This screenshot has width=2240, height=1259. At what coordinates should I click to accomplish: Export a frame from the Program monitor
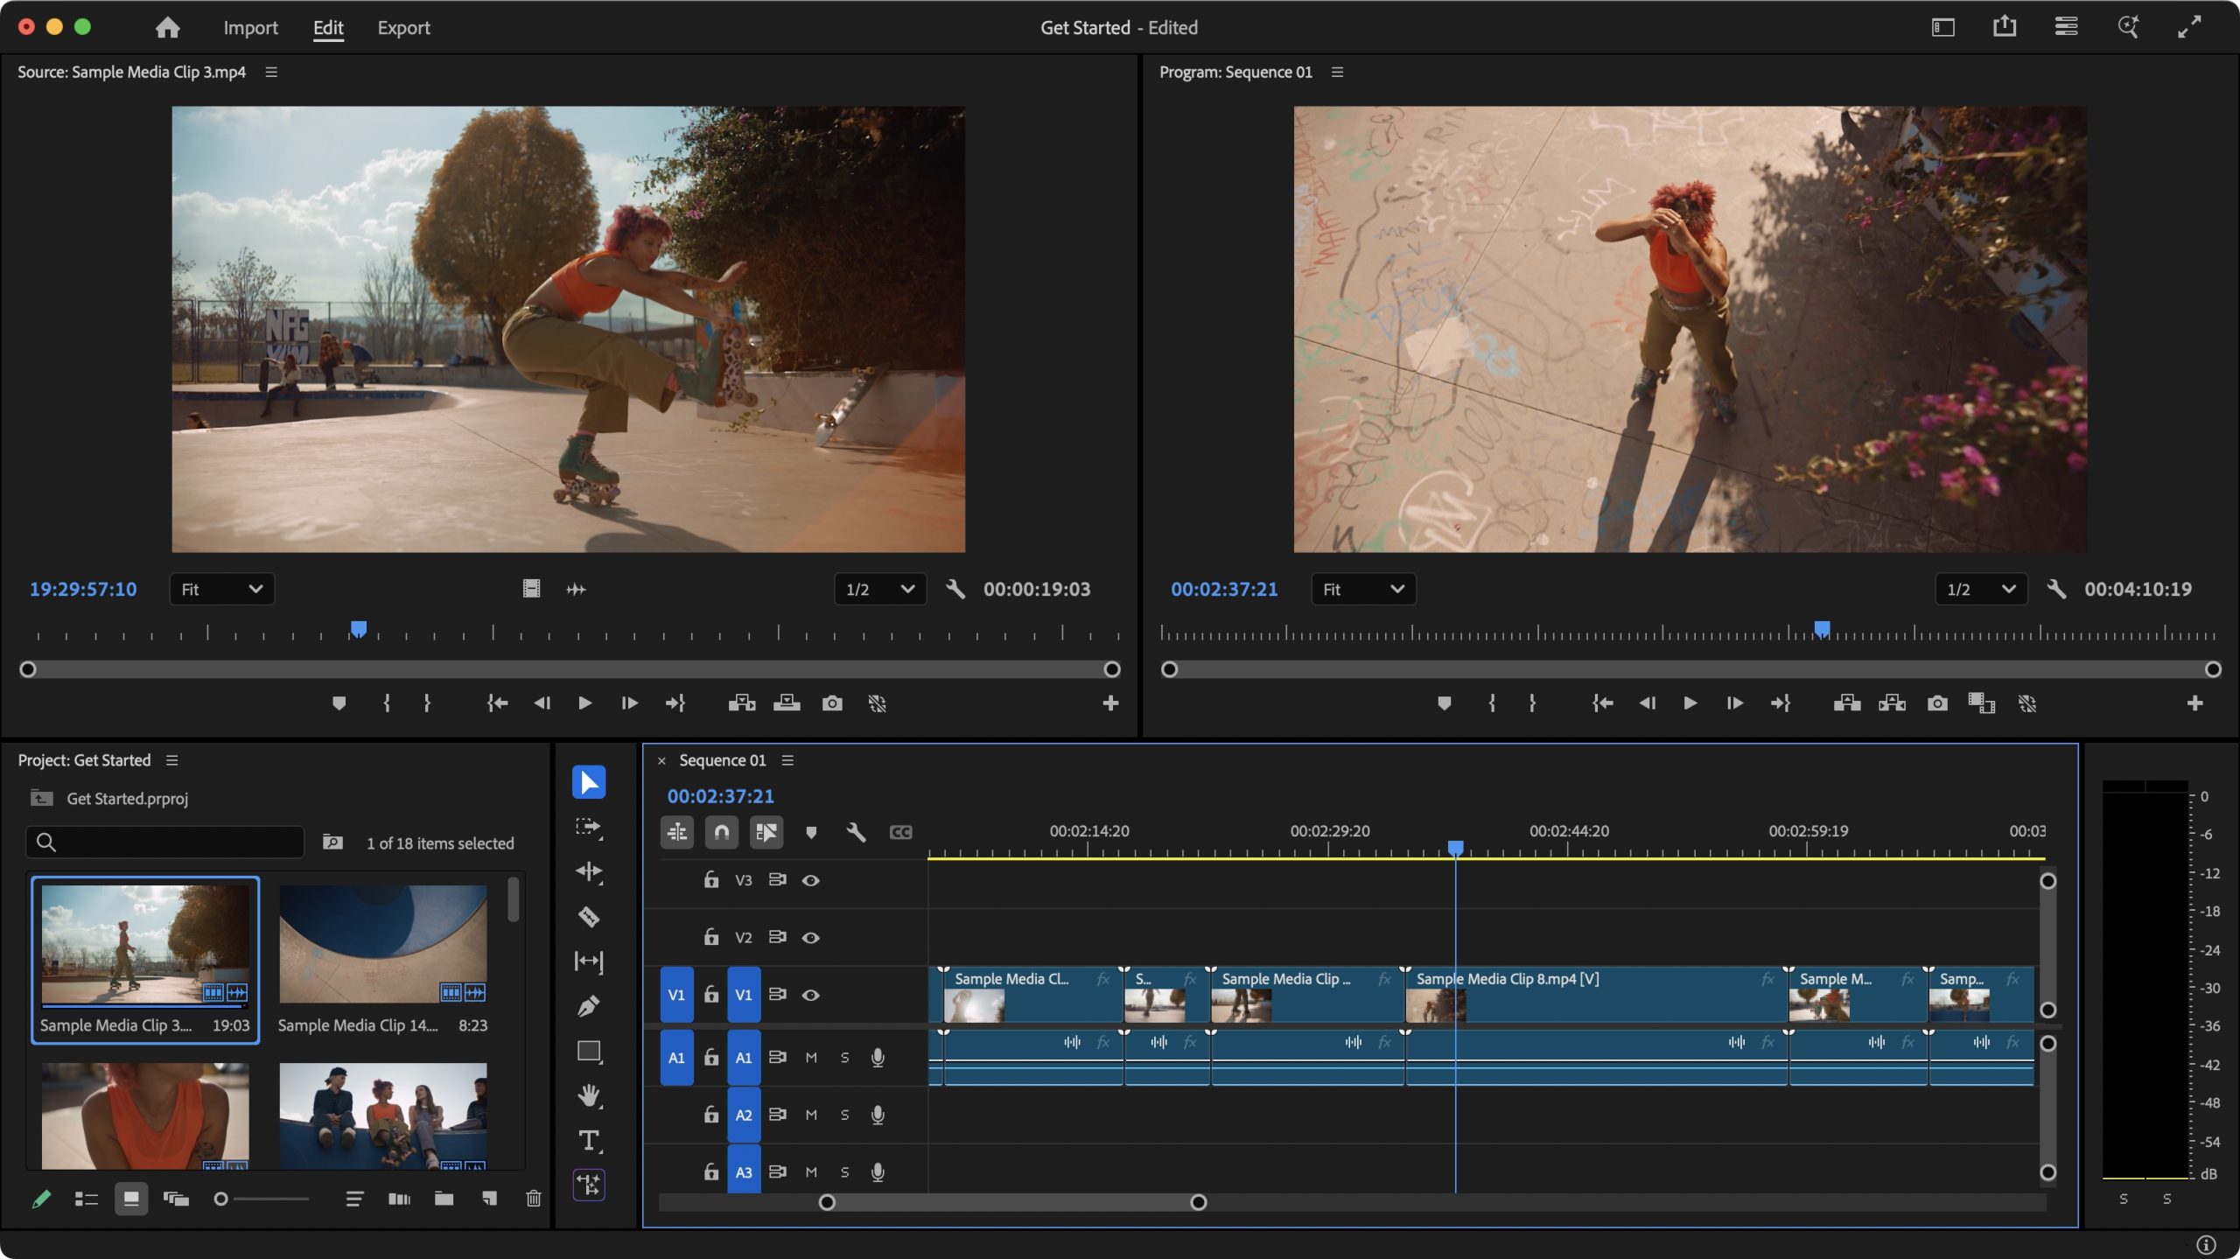coord(1937,703)
